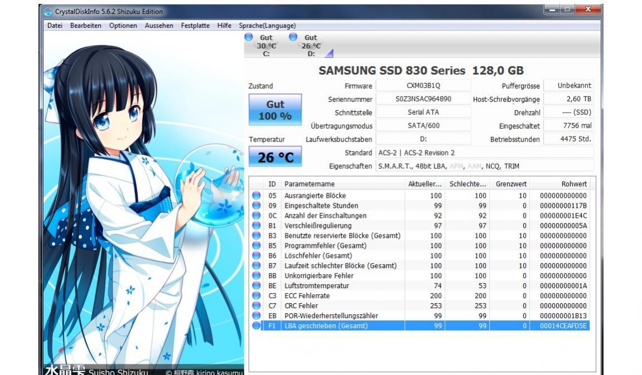The width and height of the screenshot is (642, 375).
Task: Select the CRC Fehler parameter name
Action: tap(301, 305)
